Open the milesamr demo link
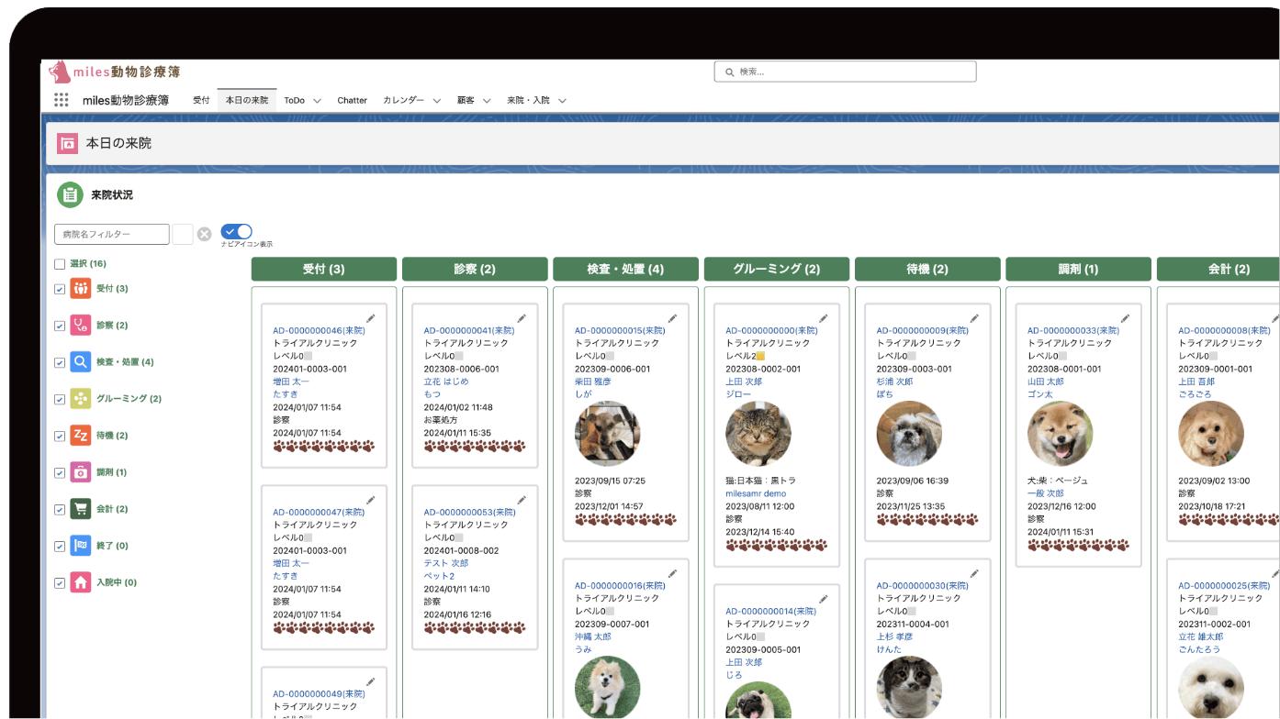This screenshot has width=1280, height=719. 756,493
